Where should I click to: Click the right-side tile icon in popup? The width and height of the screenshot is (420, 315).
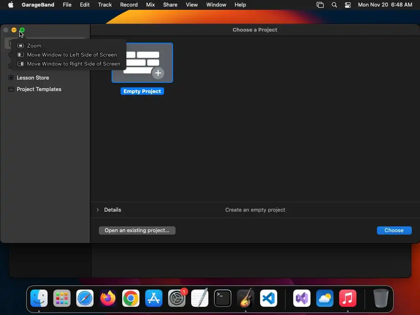click(x=21, y=64)
